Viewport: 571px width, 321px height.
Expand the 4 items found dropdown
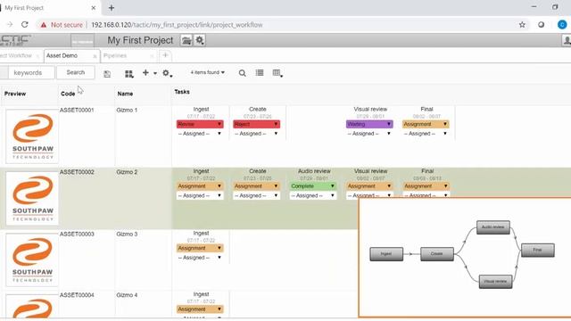coord(208,72)
